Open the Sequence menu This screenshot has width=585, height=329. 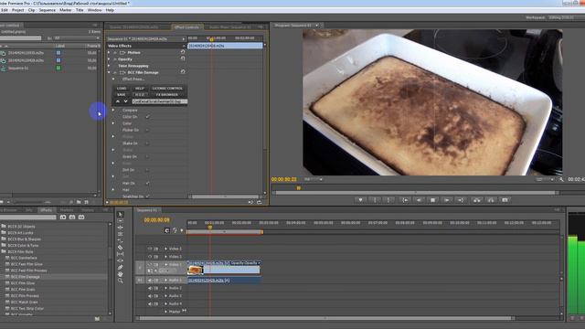click(x=48, y=10)
